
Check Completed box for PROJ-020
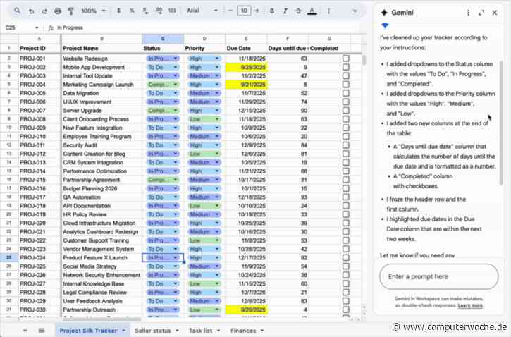pyautogui.click(x=346, y=223)
